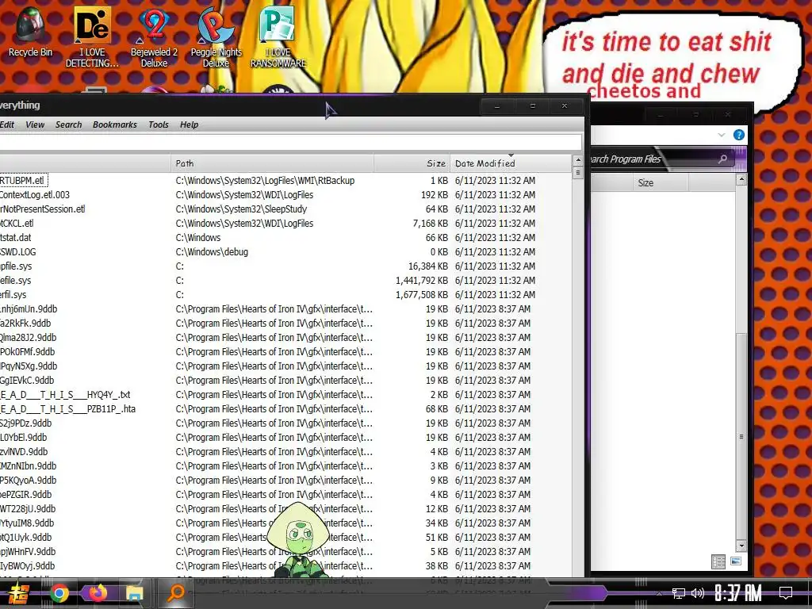Screen dimensions: 812x609
Task: Sort results by Size column header in Everything
Action: pos(412,163)
